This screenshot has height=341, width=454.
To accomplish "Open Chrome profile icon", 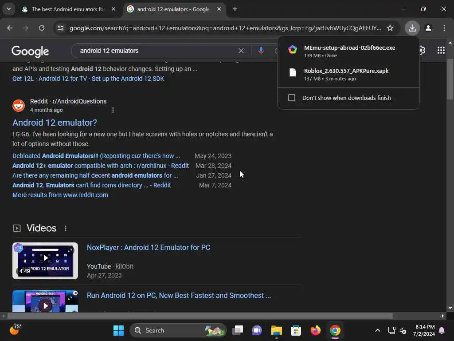I will pyautogui.click(x=428, y=28).
